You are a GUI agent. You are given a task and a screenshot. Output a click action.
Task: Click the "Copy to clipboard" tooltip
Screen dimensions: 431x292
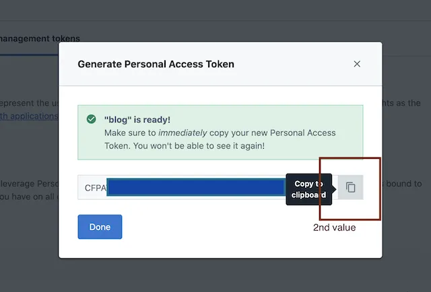coord(308,189)
